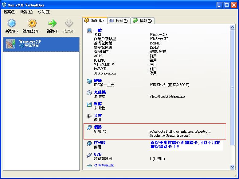Click the details vertical scrollbar thumb
239x179 pixels.
[232, 88]
